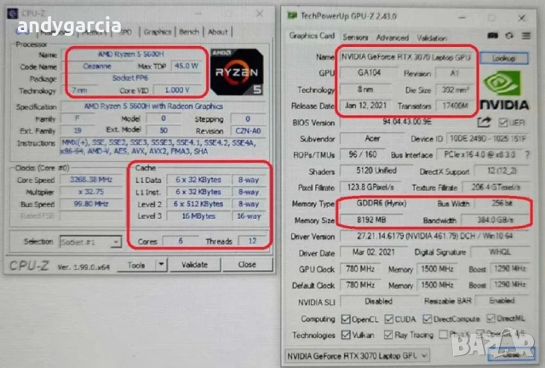Click the Release Date value Jan 12, 2021
Image resolution: width=545 pixels, height=368 pixels.
click(365, 106)
